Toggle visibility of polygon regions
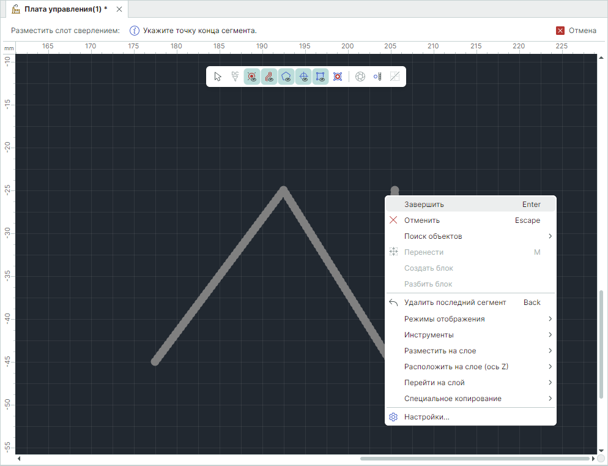This screenshot has width=608, height=466. click(x=286, y=77)
